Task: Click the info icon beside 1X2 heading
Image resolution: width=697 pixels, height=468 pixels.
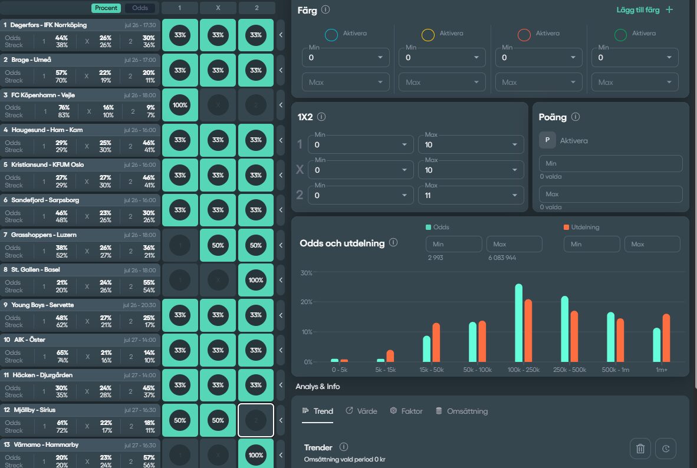Action: point(321,117)
